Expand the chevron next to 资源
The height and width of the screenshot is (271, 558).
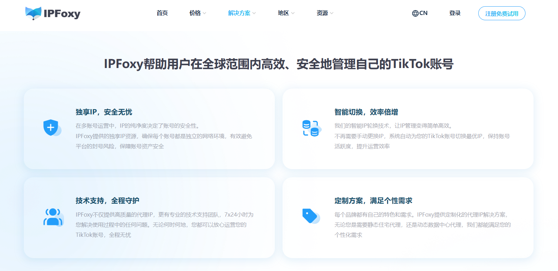tap(332, 13)
